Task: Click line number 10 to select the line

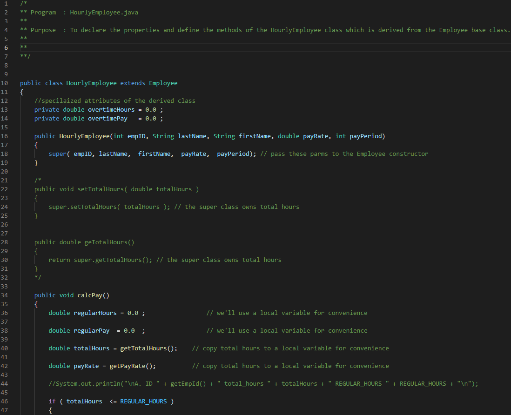Action: (x=5, y=83)
